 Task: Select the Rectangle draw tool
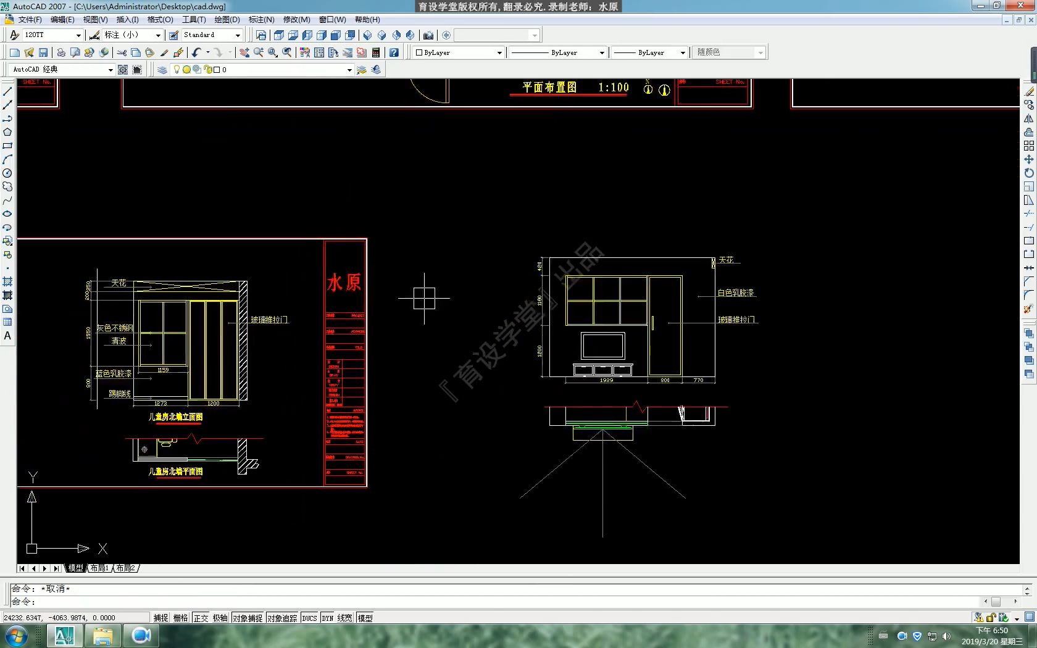(x=7, y=146)
